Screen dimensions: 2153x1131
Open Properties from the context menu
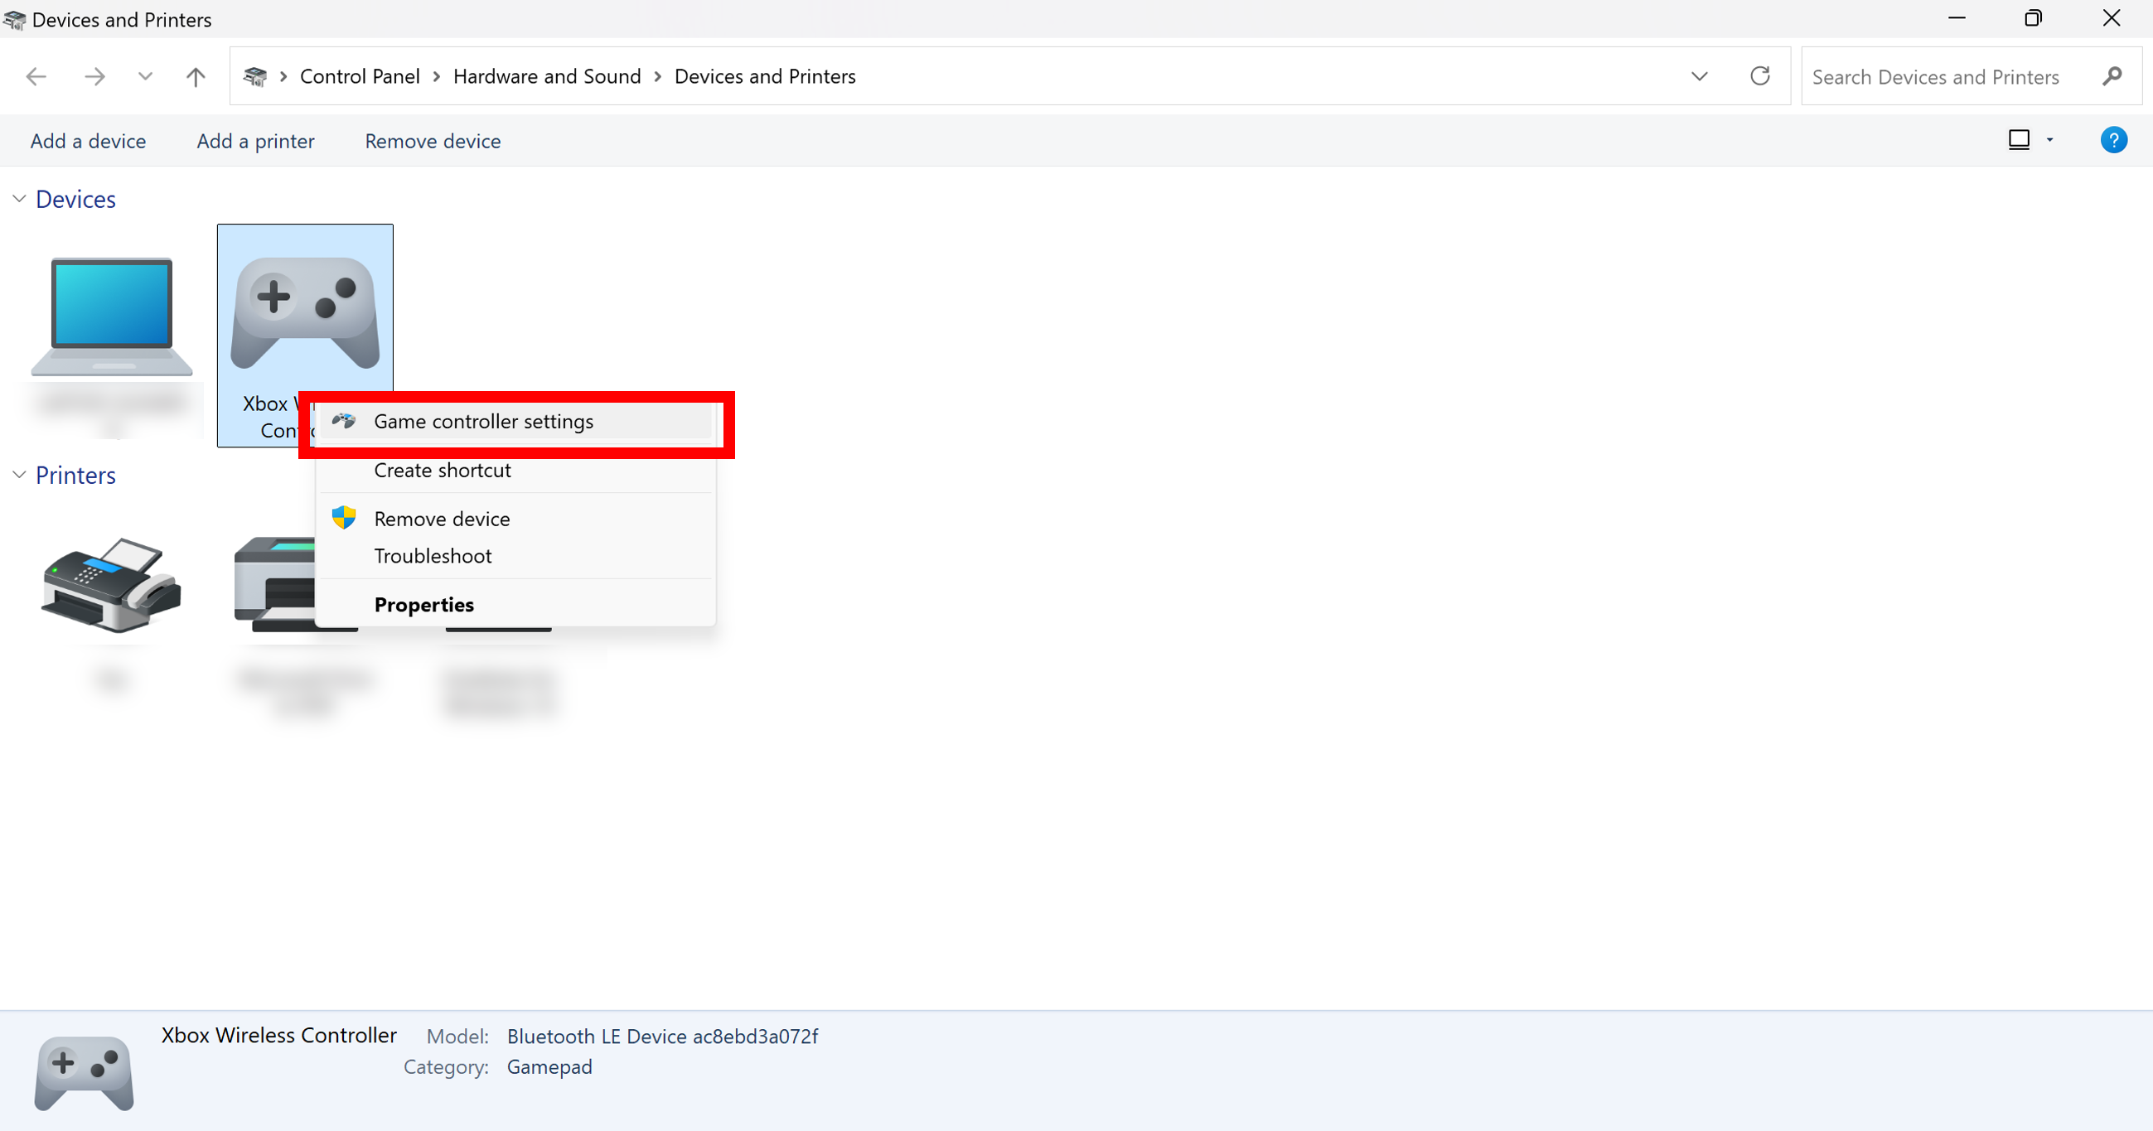423,604
